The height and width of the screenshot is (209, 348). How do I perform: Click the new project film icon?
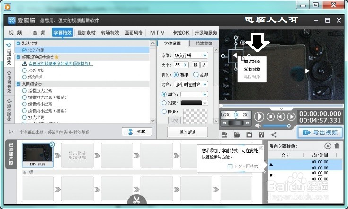click(x=225, y=135)
